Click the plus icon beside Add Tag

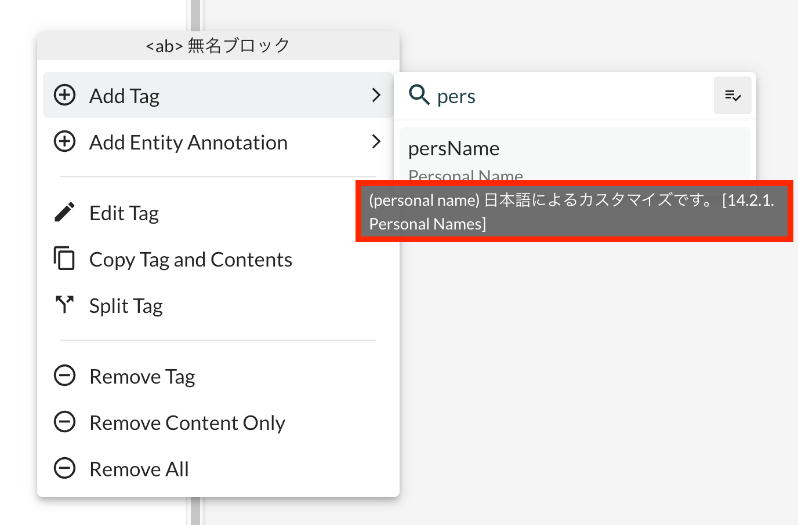pyautogui.click(x=64, y=95)
